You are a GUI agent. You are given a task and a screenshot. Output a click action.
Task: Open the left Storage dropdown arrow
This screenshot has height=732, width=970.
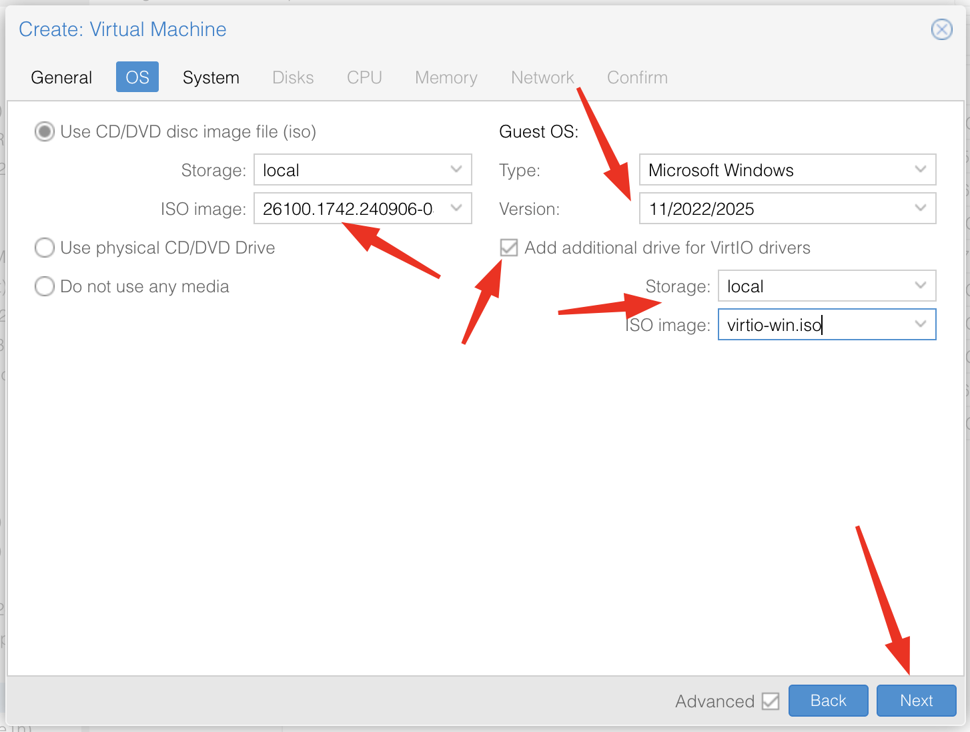click(456, 169)
